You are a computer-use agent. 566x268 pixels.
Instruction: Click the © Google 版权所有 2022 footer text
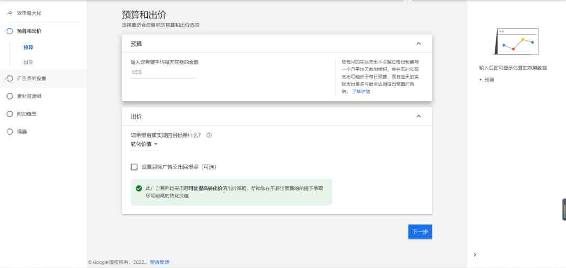pos(117,262)
